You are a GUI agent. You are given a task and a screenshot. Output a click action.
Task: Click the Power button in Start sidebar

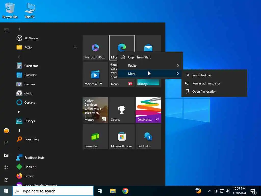pos(6,180)
